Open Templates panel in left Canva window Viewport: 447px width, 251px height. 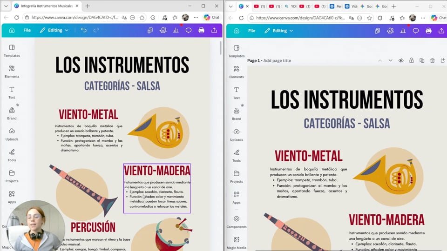(x=12, y=51)
